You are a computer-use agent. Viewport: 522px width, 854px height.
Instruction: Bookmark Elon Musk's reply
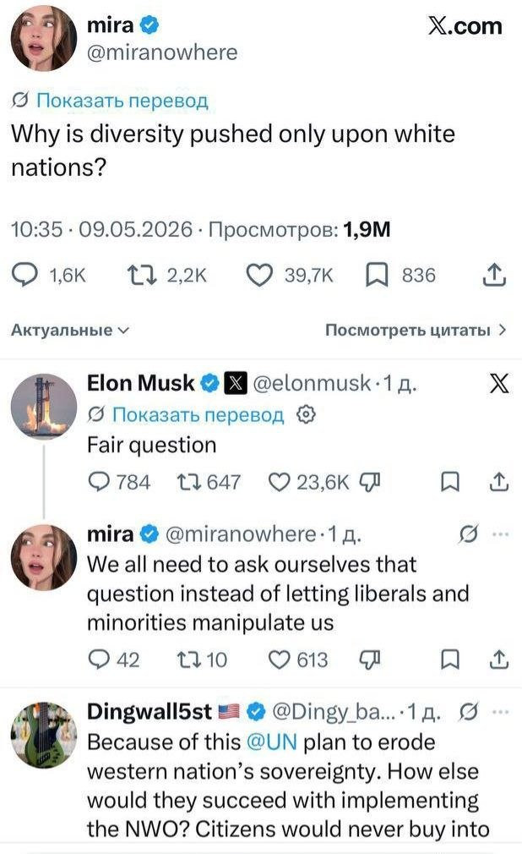[449, 482]
